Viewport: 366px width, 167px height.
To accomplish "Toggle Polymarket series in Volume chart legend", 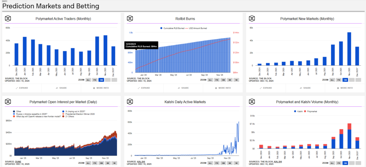I will (311, 111).
